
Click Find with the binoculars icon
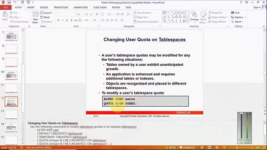pyautogui.click(x=235, y=13)
